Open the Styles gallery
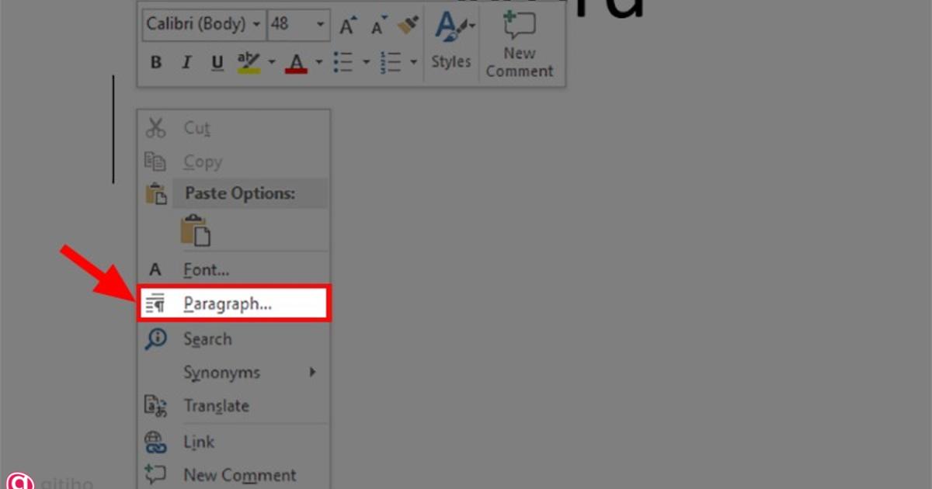 tap(451, 40)
